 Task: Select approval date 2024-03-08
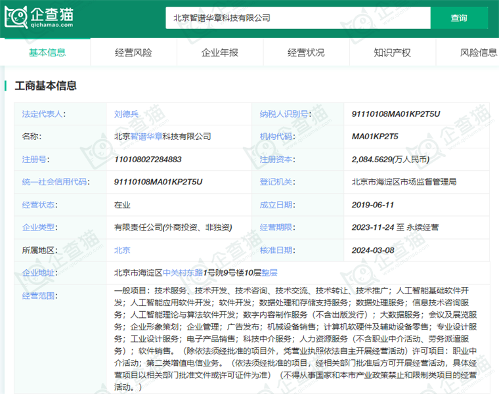click(373, 250)
